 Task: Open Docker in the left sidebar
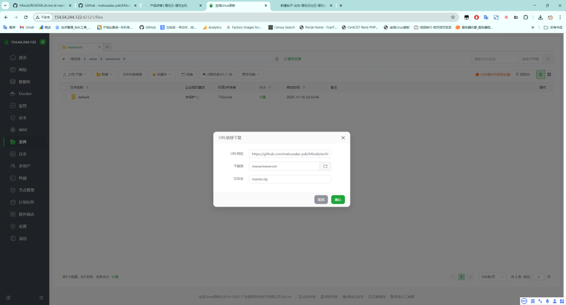(x=25, y=93)
